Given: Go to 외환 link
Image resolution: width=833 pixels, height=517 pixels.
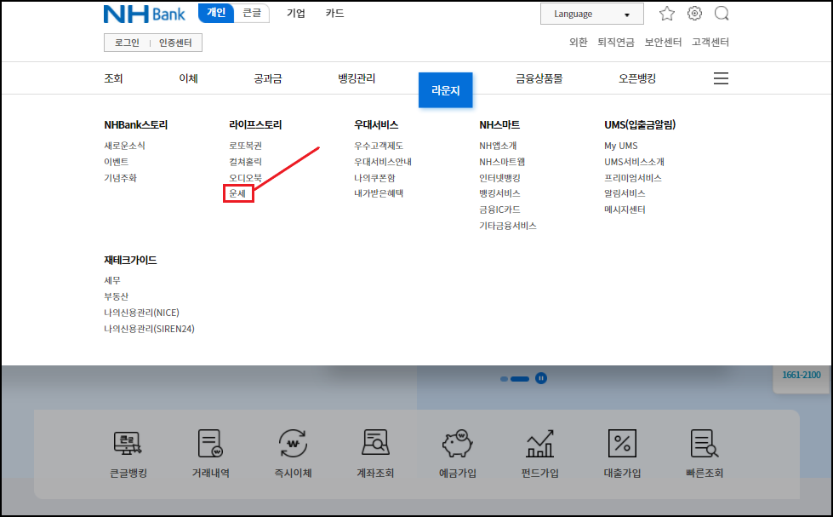Looking at the screenshot, I should pos(578,42).
